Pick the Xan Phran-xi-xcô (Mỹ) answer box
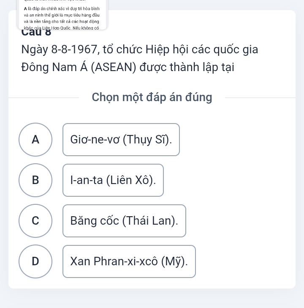 [129, 261]
